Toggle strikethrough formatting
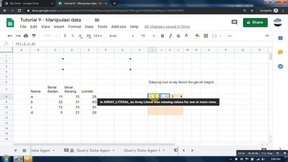This screenshot has width=288, height=162. [x=178, y=36]
